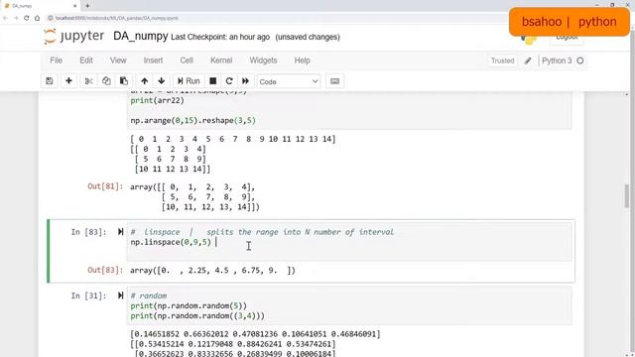Move selected cell up with arrow icon
Viewport: 635px width, 357px height.
click(x=144, y=81)
